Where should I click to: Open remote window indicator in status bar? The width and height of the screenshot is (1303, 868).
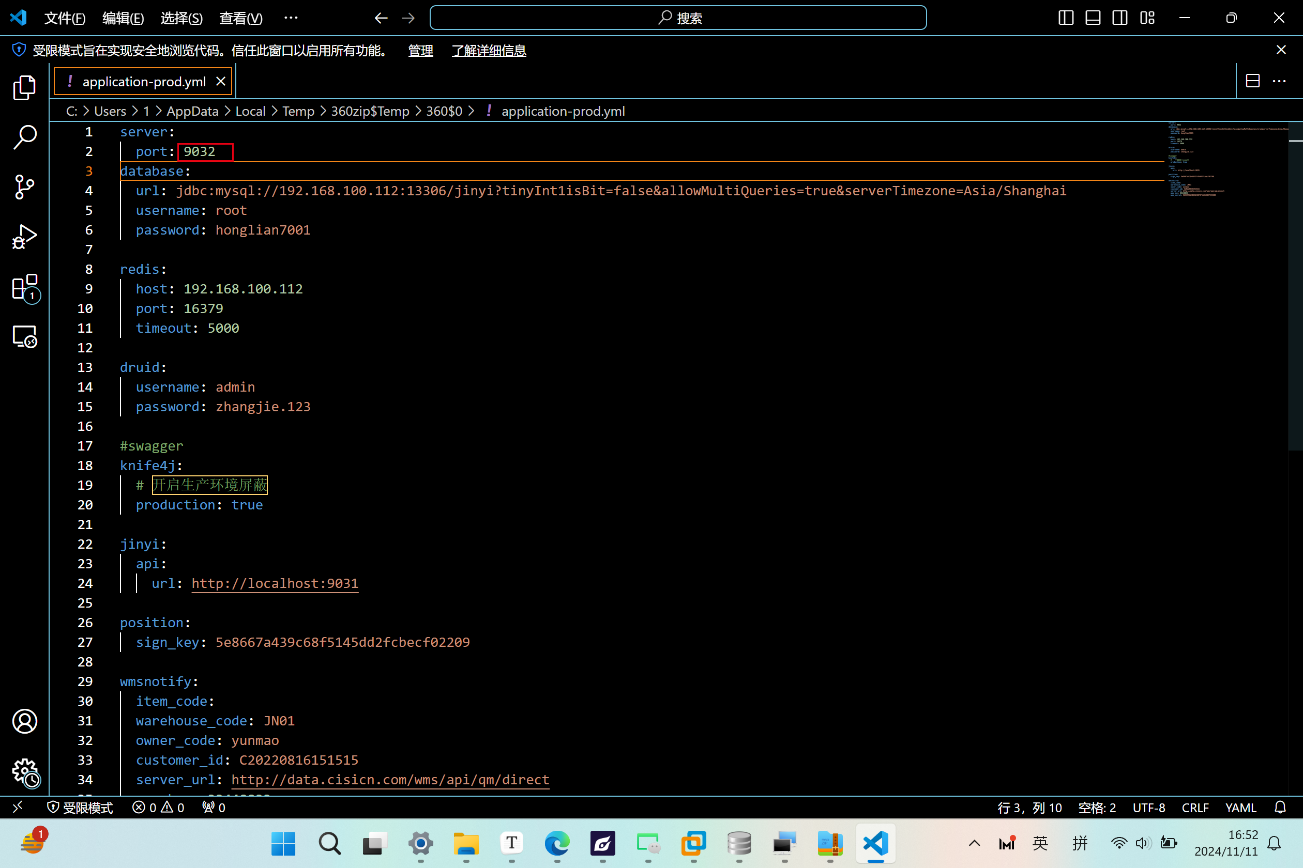tap(17, 807)
